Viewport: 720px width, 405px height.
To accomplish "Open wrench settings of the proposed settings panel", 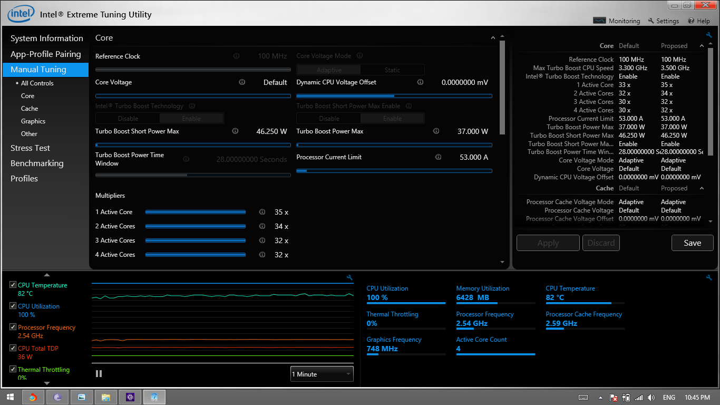I will click(x=709, y=35).
